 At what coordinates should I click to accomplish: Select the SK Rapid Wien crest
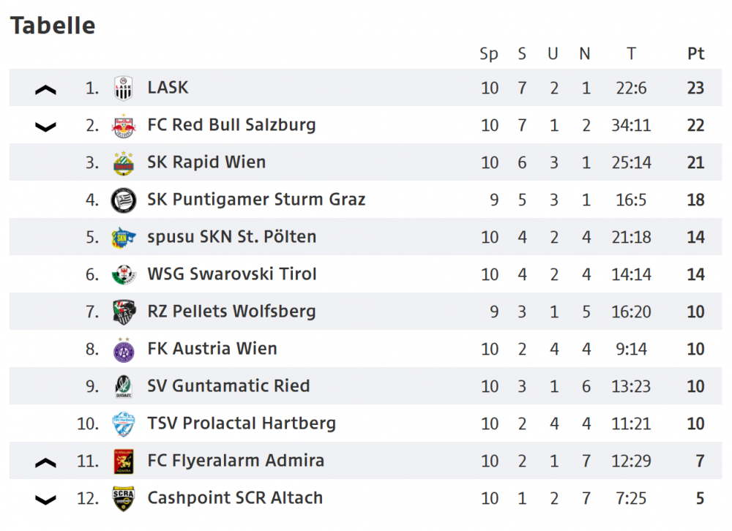pyautogui.click(x=124, y=163)
